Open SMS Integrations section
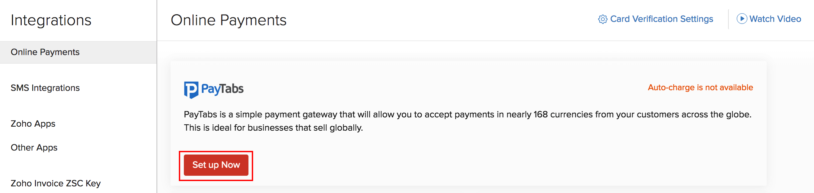This screenshot has width=814, height=193. 45,88
